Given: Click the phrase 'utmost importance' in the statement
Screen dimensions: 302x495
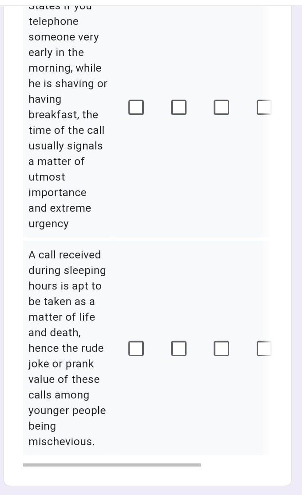Looking at the screenshot, I should 57,185.
